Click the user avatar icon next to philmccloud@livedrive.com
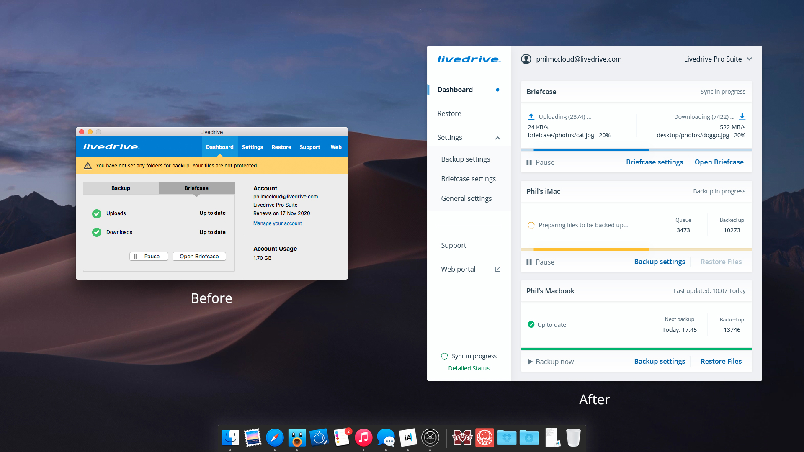The height and width of the screenshot is (452, 804). pyautogui.click(x=526, y=59)
